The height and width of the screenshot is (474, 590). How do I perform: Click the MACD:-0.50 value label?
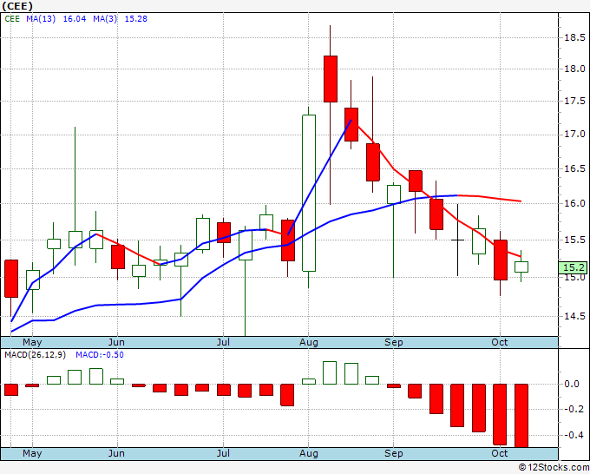tap(100, 355)
